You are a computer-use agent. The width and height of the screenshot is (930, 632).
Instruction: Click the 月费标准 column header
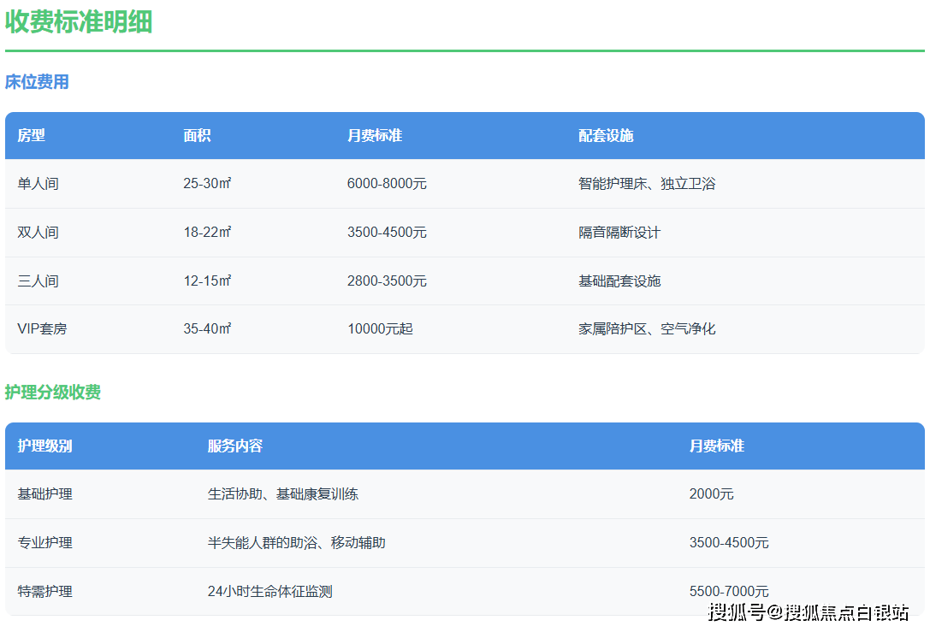pos(370,135)
